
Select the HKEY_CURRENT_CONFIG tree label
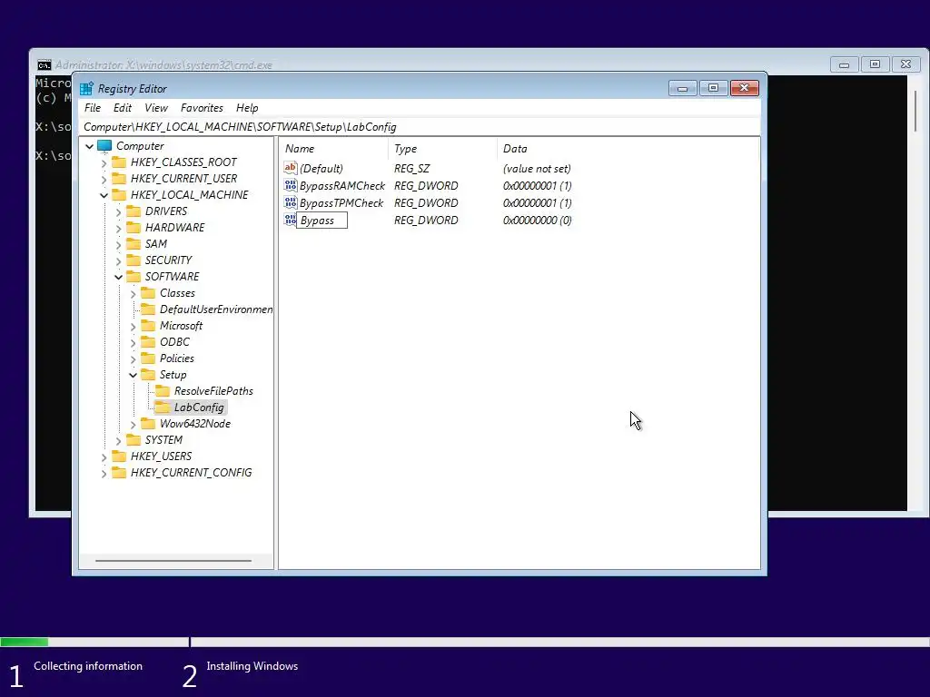[191, 472]
